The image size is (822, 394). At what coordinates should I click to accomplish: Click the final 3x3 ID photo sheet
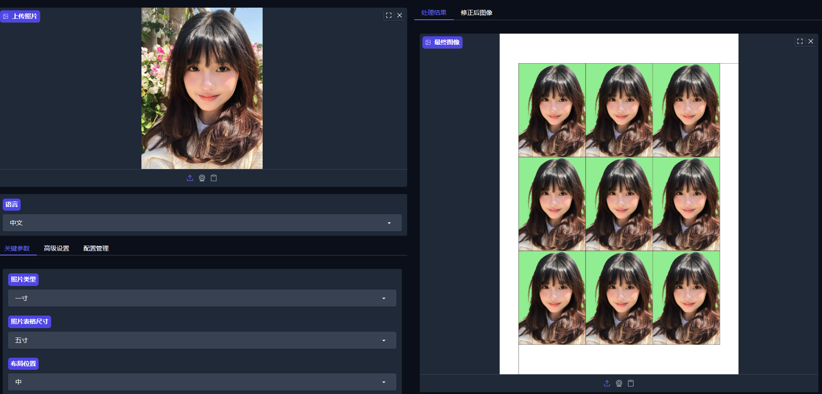619,204
